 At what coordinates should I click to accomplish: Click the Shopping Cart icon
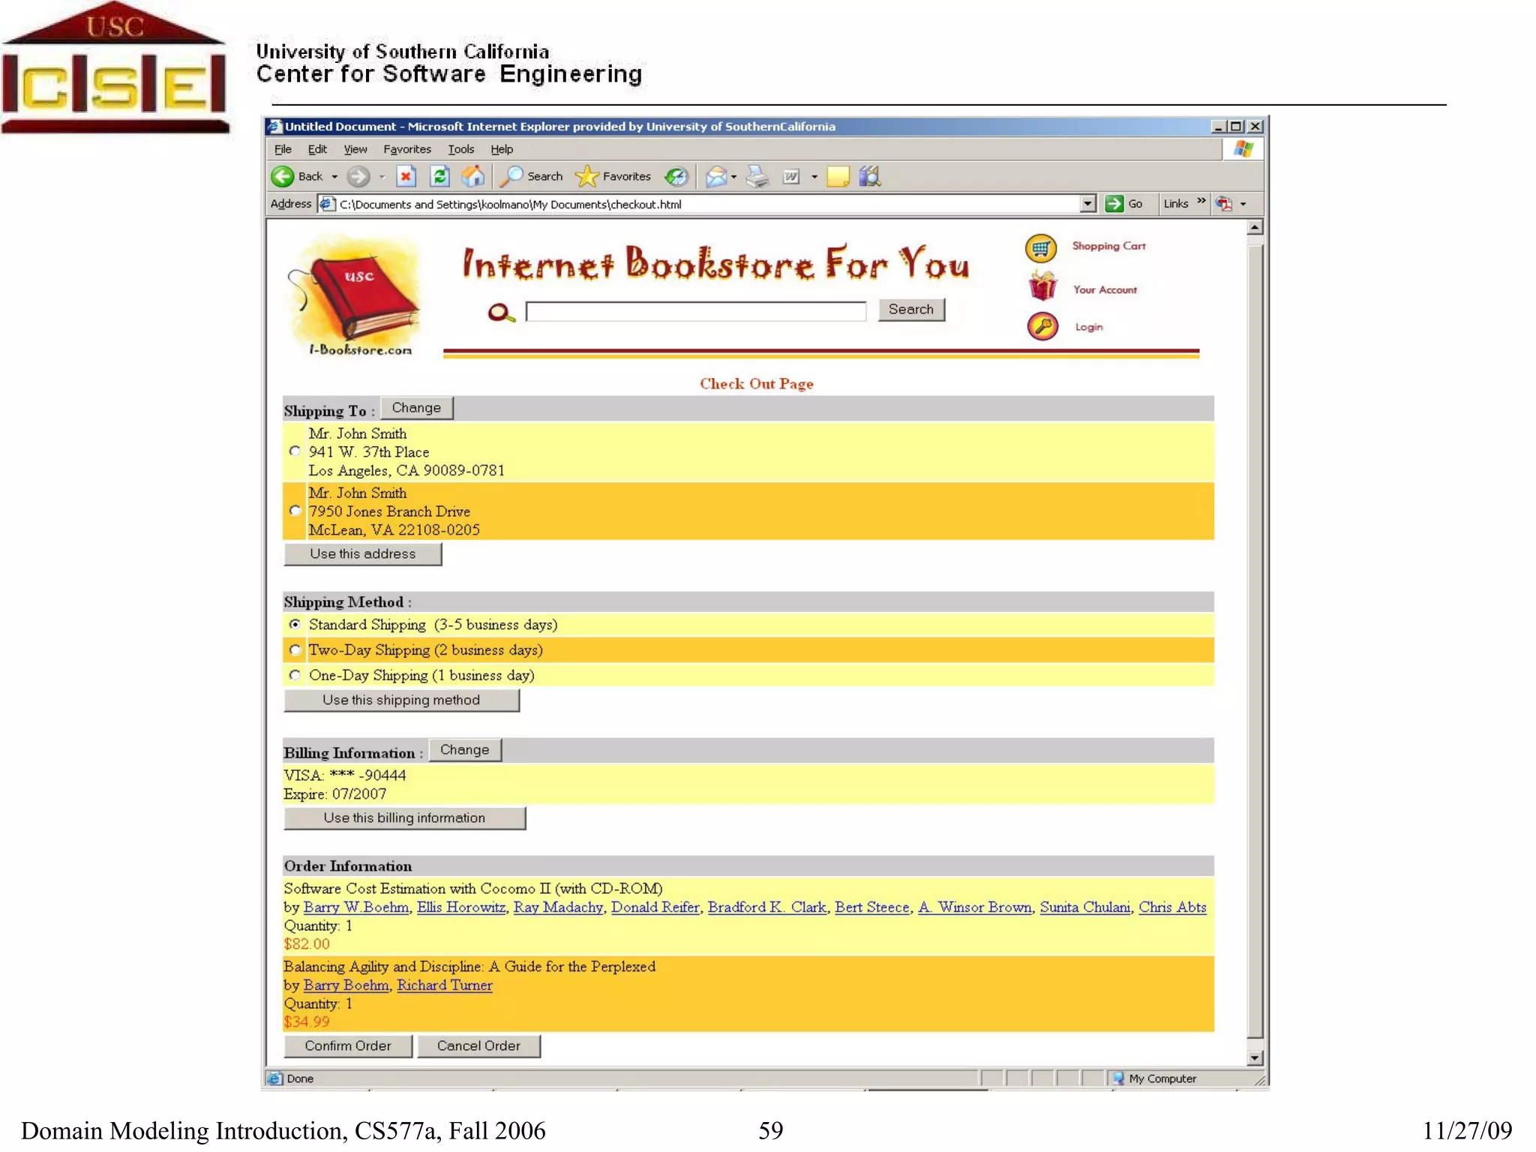(1040, 248)
